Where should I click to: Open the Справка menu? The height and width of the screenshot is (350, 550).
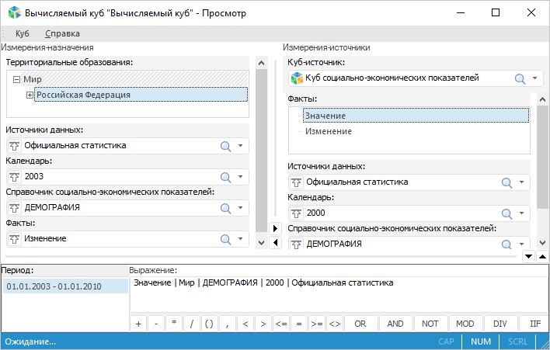click(x=62, y=33)
